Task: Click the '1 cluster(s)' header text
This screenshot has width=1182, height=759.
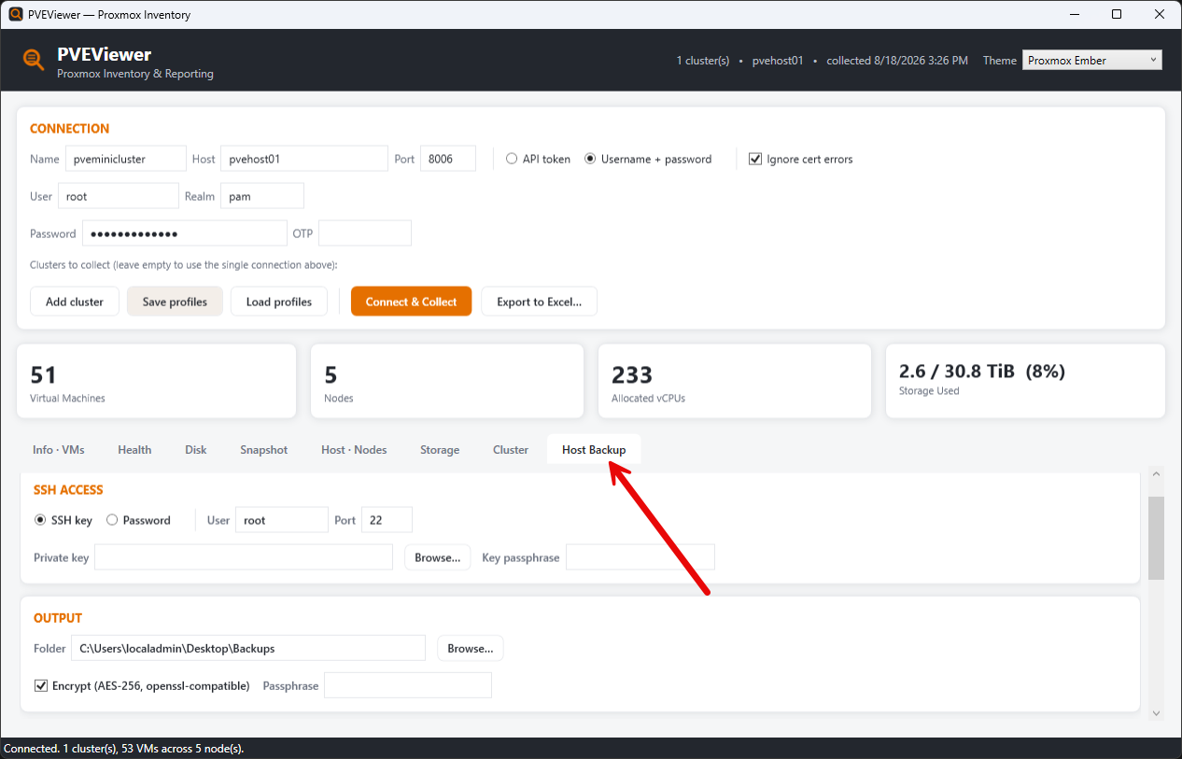Action: [x=703, y=60]
